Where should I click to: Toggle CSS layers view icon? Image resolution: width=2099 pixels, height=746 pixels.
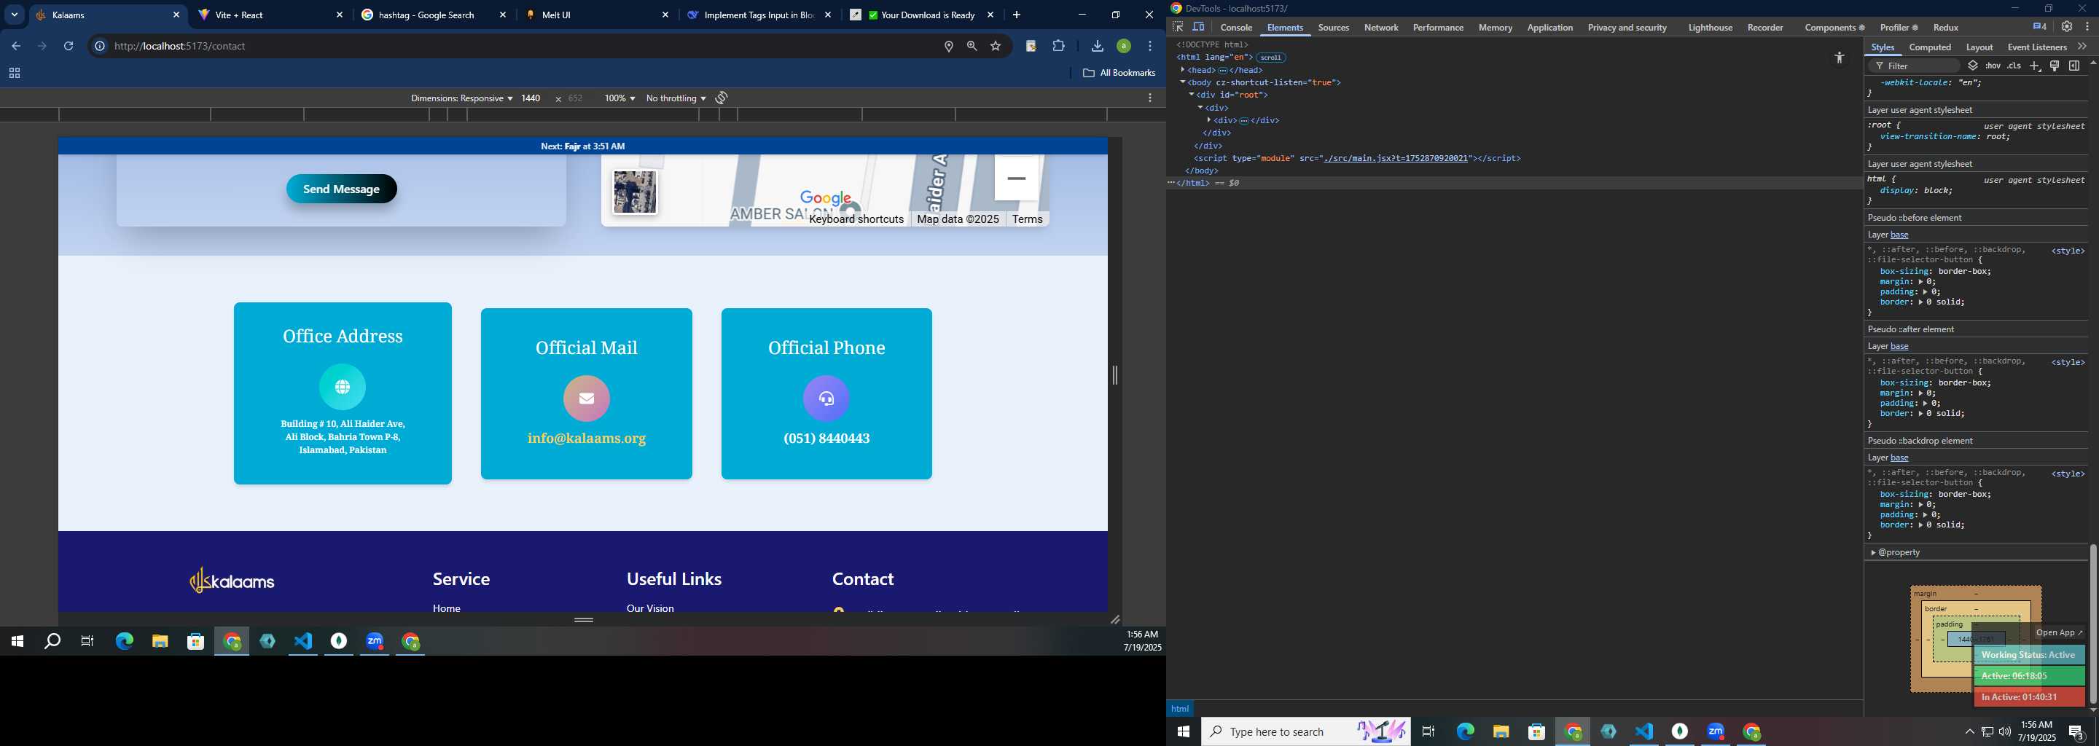[x=1973, y=66]
